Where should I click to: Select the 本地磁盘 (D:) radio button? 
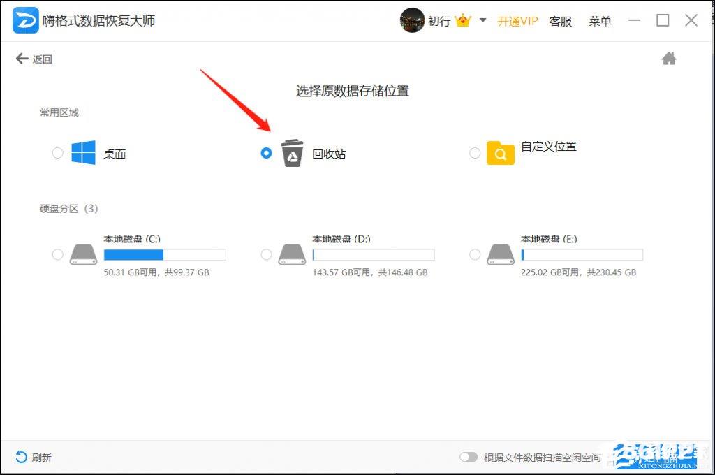tap(266, 254)
